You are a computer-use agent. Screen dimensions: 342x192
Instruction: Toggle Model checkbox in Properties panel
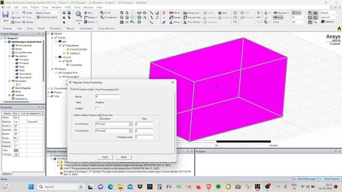tap(16, 134)
